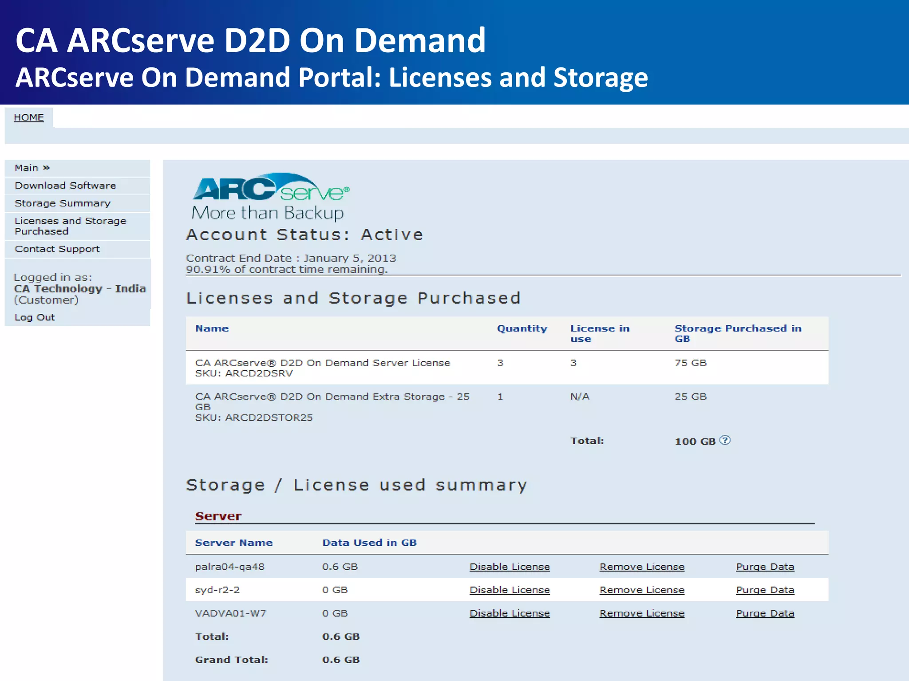This screenshot has height=681, width=909.
Task: Click Contract End Date January 5, 2013
Action: [x=291, y=258]
